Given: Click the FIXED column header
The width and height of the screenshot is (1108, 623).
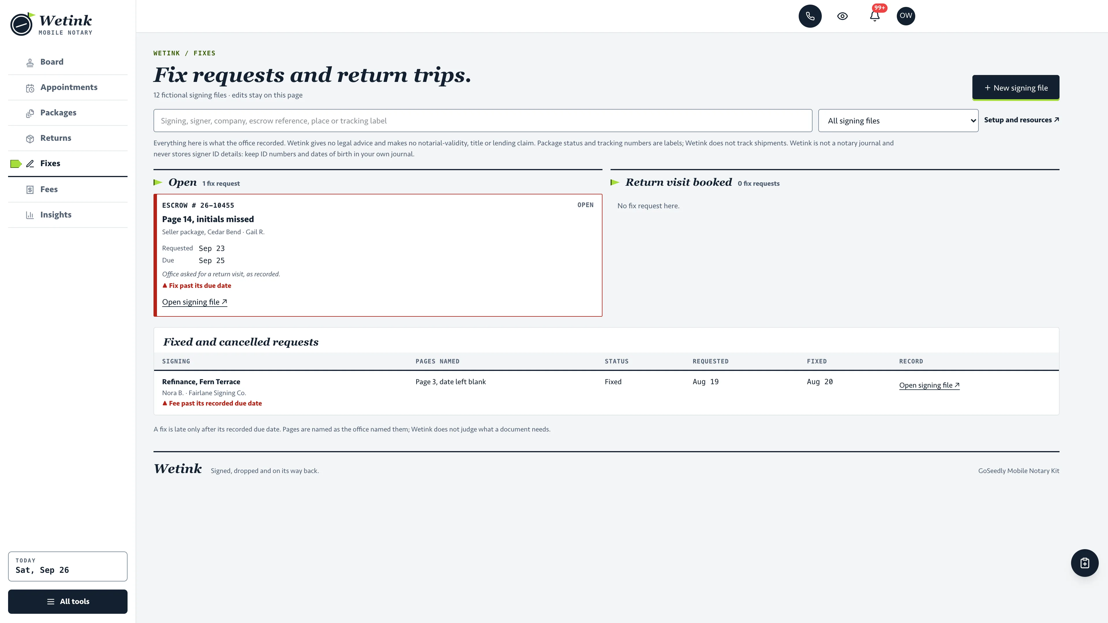Looking at the screenshot, I should [816, 361].
